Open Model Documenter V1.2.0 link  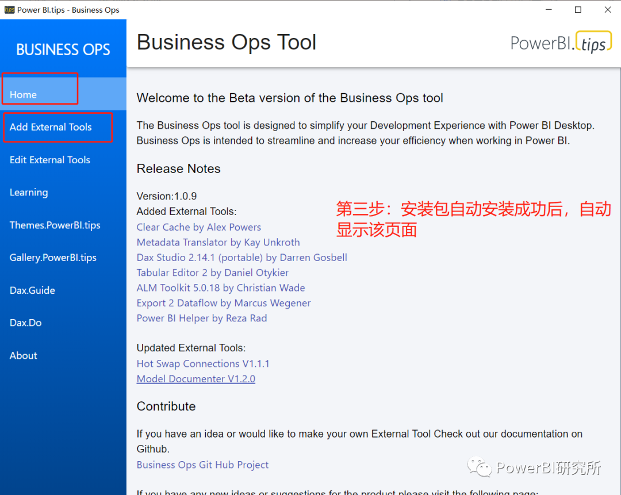[x=196, y=379]
